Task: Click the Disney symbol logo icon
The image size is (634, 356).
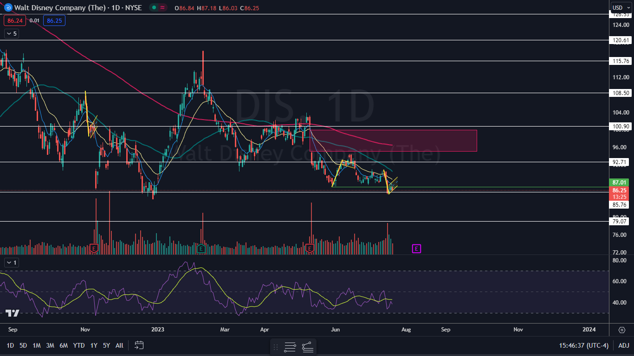Action: (7, 7)
